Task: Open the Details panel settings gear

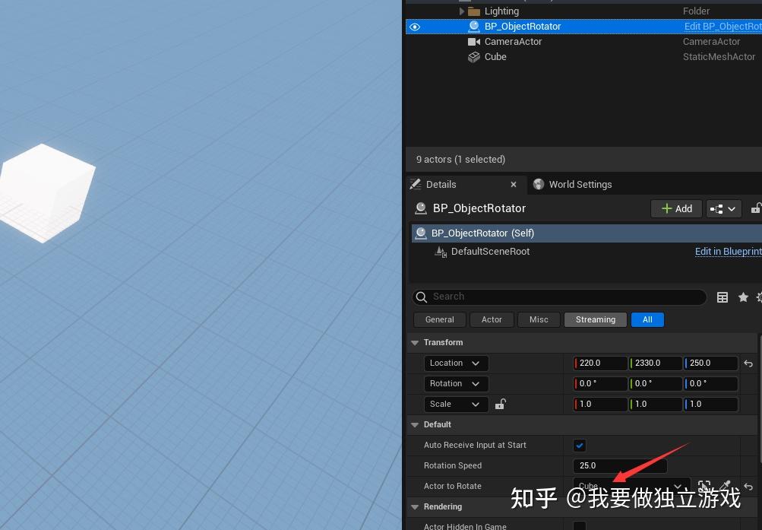Action: 759,297
